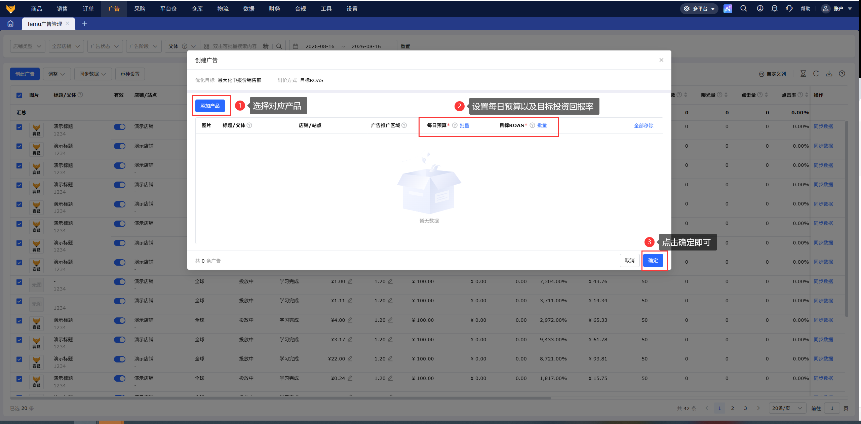
Task: Click help icon beside dialog 标题/父体
Action: pyautogui.click(x=249, y=125)
